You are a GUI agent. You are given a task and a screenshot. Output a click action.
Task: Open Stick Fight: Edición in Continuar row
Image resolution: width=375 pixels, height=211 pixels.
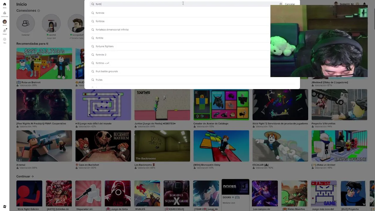pos(29,193)
